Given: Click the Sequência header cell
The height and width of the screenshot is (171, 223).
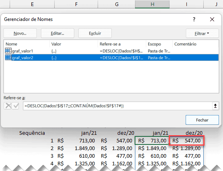Looking at the screenshot, I should [32, 133].
